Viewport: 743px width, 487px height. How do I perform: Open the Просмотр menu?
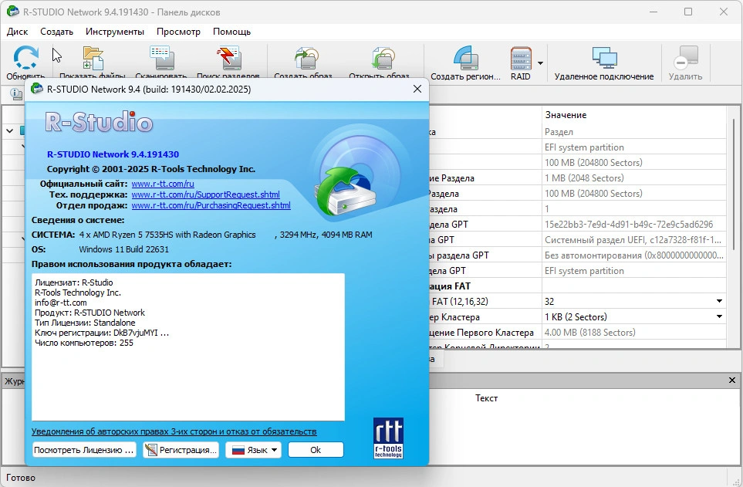coord(178,32)
